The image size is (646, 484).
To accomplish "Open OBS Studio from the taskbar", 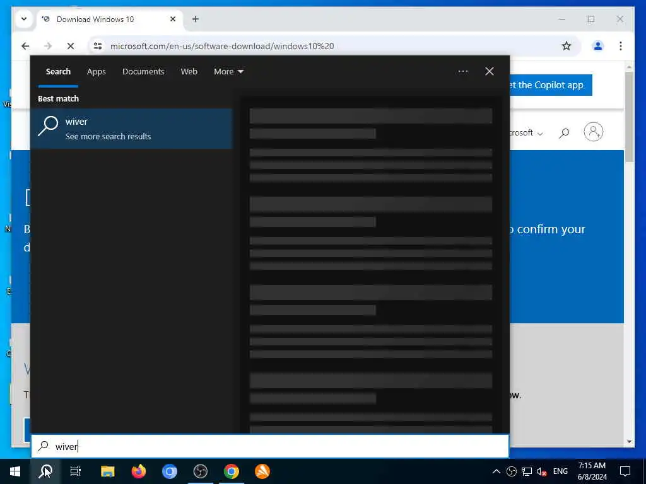I will point(200,471).
